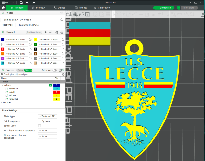The image size is (205, 161).
Task: Switch to the Project tab
Action: (81, 8)
